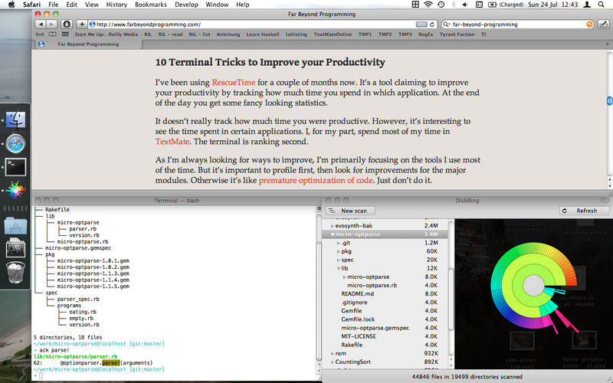Click the round extension icon beside navigation arrows
The height and width of the screenshot is (383, 613).
67,25
